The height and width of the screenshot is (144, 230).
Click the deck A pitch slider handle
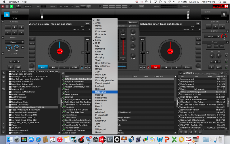(88, 52)
